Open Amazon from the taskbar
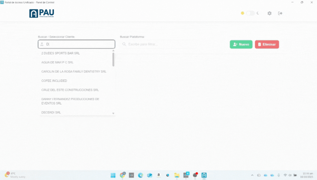Viewport: 317px width, 180px height. pos(159,175)
